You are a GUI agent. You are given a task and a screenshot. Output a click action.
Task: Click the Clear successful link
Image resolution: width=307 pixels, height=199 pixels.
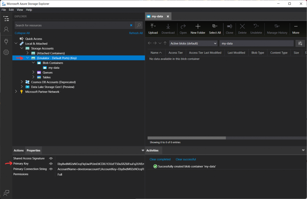coord(186,159)
